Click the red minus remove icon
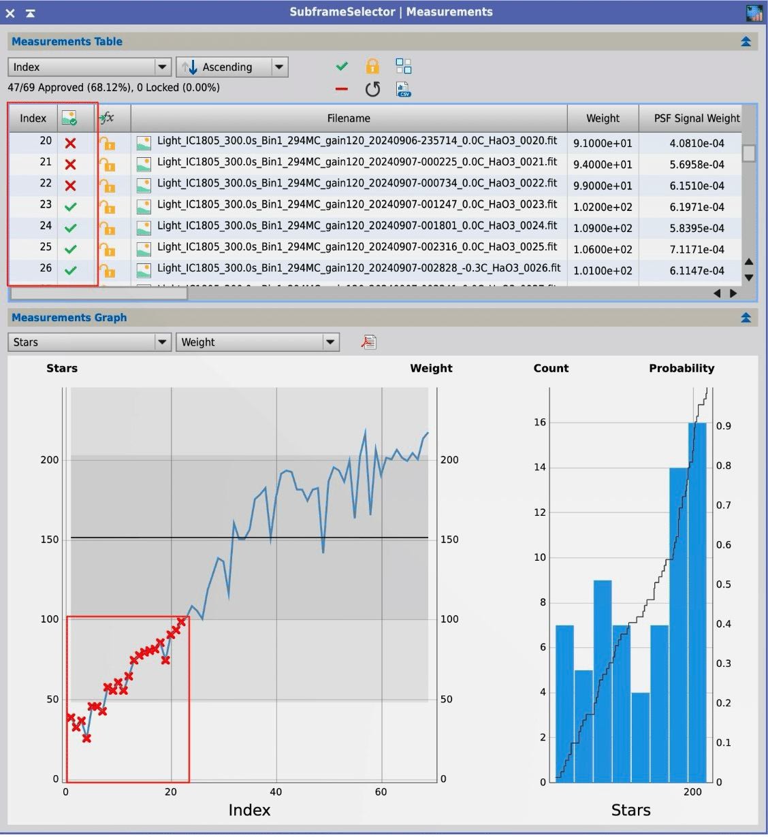The height and width of the screenshot is (837, 768). 342,89
